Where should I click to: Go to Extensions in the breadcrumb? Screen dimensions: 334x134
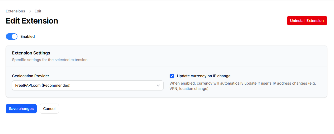click(15, 11)
